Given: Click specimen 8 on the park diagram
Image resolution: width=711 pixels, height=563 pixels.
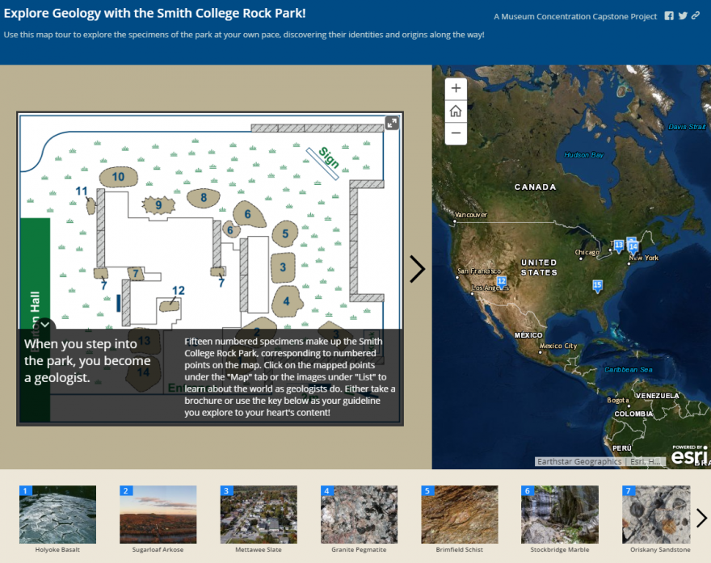Looking at the screenshot, I should 204,198.
